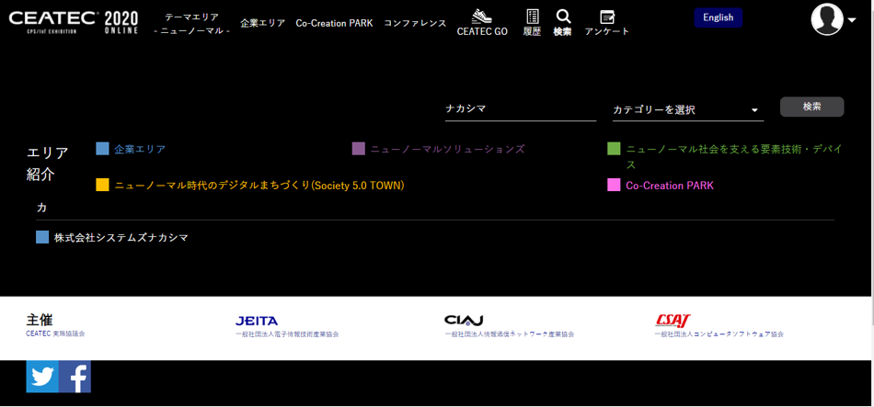Viewport: 874px width, 407px height.
Task: Click green 要素技術・デバイス swatch
Action: 614,149
